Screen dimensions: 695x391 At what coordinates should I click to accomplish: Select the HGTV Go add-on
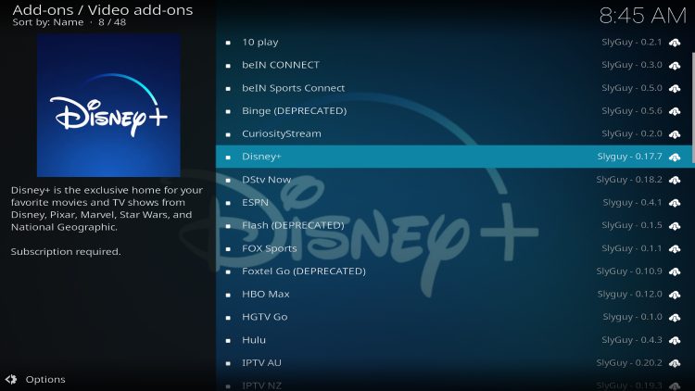(453, 317)
